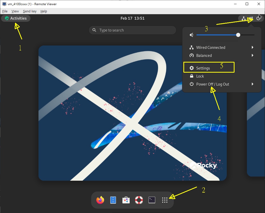Open Settings from system menu
Screen dimensions: 265x213
tap(203, 68)
